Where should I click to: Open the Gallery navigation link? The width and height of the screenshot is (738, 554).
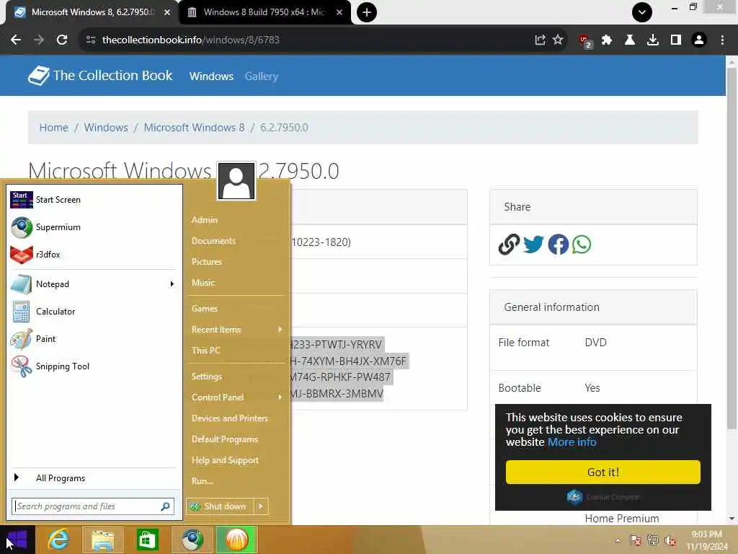(261, 76)
